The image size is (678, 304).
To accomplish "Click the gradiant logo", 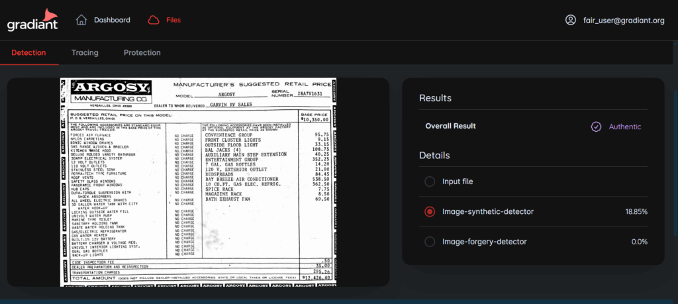I will pos(32,20).
